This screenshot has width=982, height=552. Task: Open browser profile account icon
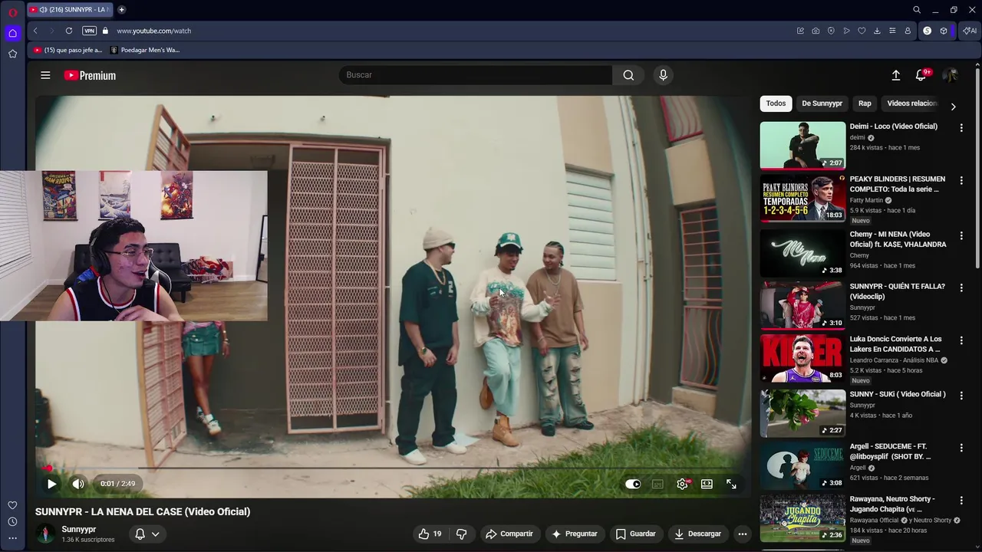click(x=908, y=31)
